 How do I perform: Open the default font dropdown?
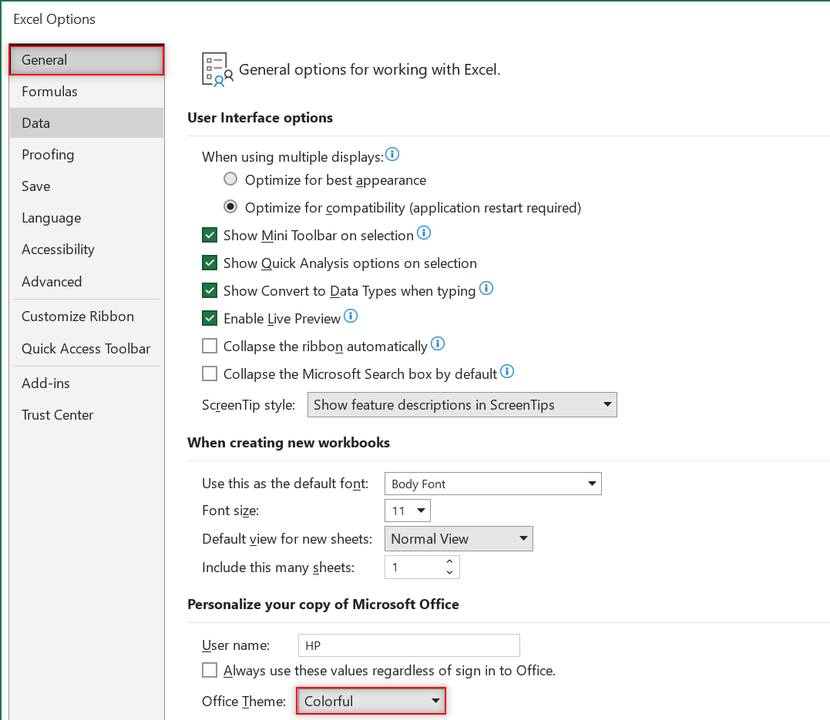[x=492, y=484]
